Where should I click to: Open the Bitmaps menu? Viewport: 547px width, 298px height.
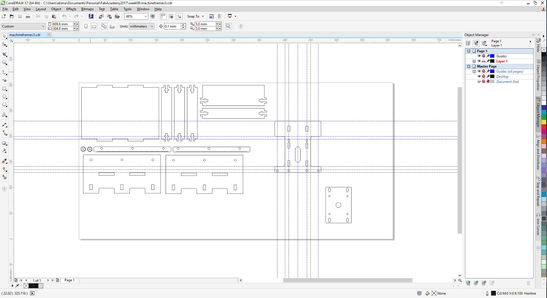[x=87, y=9]
